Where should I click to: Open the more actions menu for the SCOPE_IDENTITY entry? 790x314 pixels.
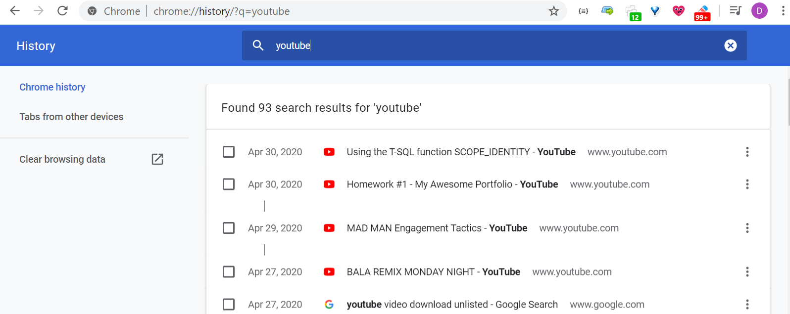747,152
